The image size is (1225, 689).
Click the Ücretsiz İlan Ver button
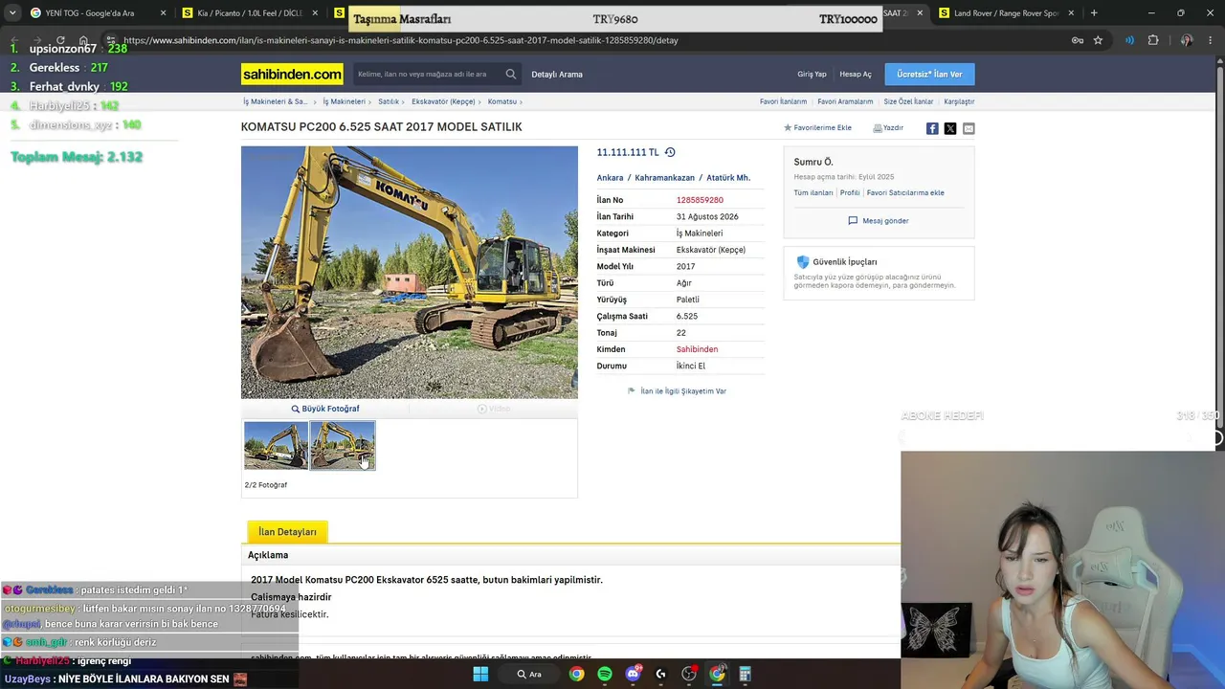pos(929,74)
